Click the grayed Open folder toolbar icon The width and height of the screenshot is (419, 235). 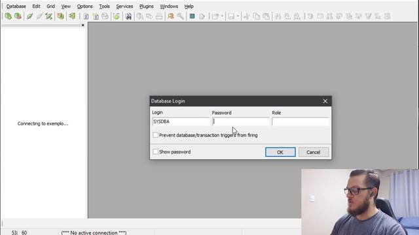click(215, 16)
